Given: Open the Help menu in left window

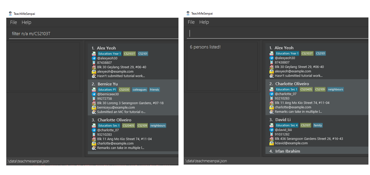Looking at the screenshot, I should pos(26,22).
